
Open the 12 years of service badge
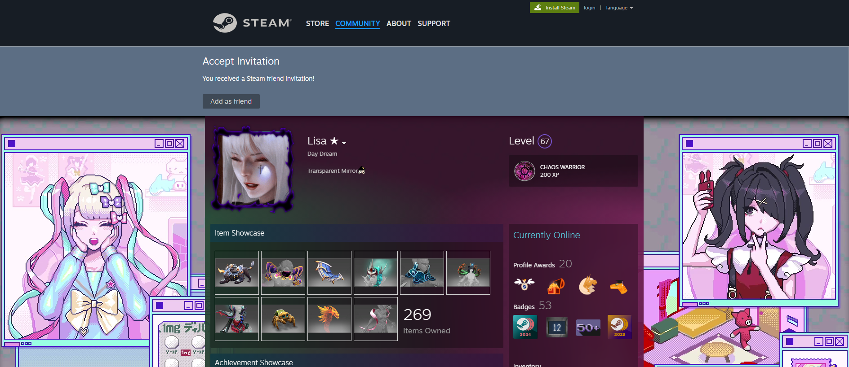(557, 327)
